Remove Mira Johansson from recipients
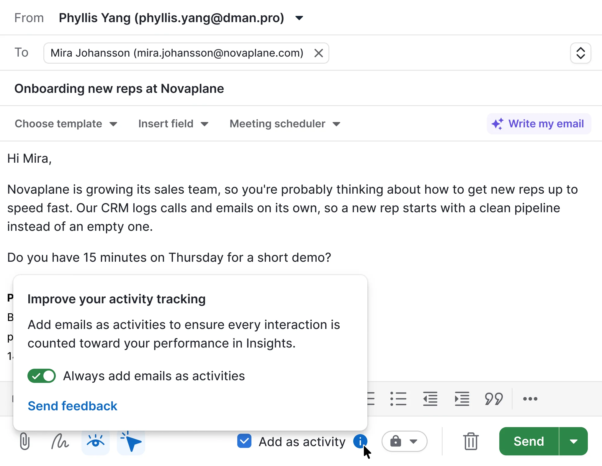 319,53
